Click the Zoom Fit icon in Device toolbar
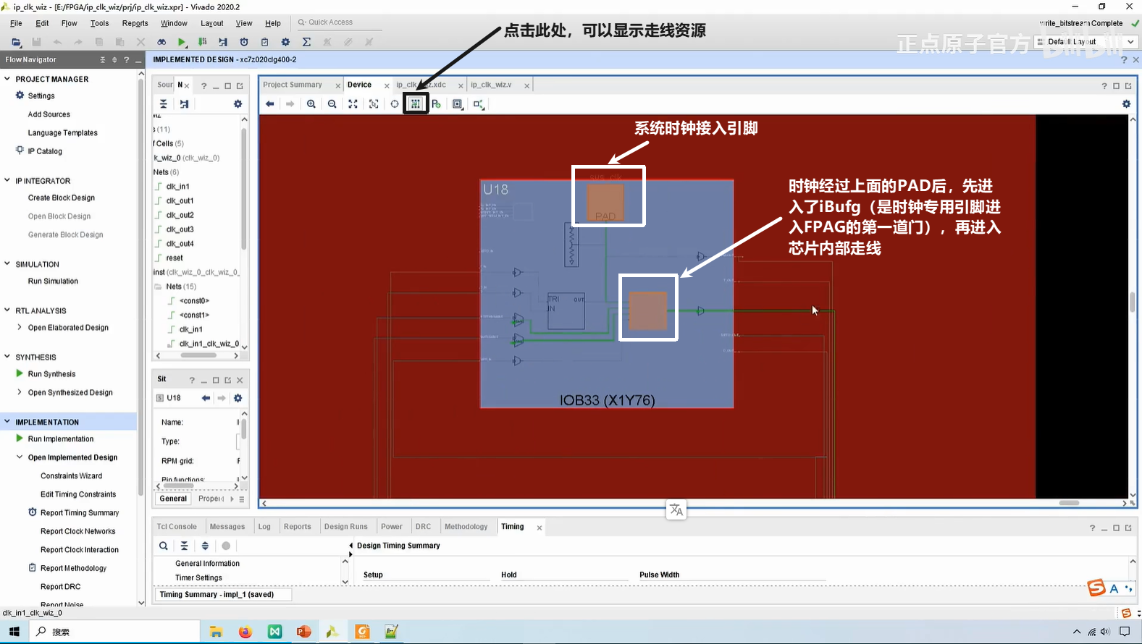The width and height of the screenshot is (1142, 644). point(353,104)
